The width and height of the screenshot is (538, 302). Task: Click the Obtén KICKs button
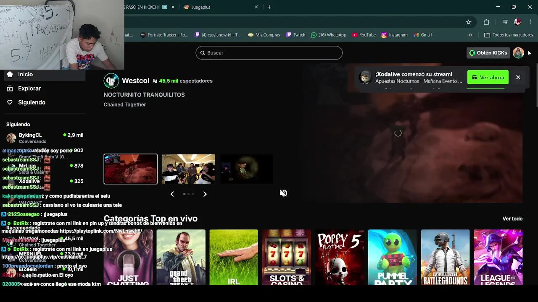pyautogui.click(x=488, y=53)
